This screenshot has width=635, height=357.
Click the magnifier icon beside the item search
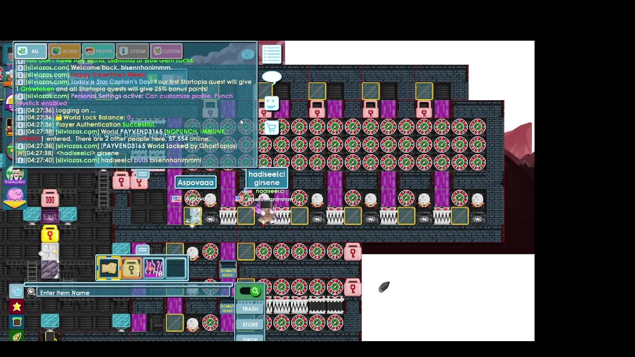[31, 292]
